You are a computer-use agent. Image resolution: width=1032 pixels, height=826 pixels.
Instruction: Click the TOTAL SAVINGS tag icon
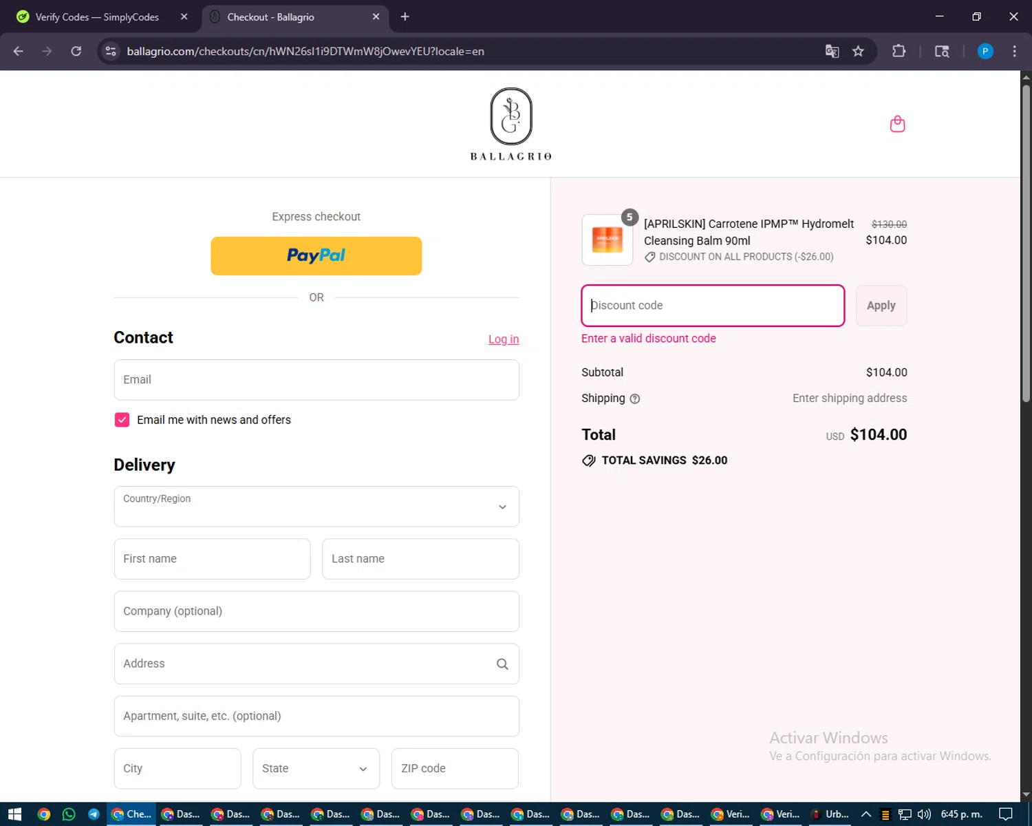coord(589,460)
